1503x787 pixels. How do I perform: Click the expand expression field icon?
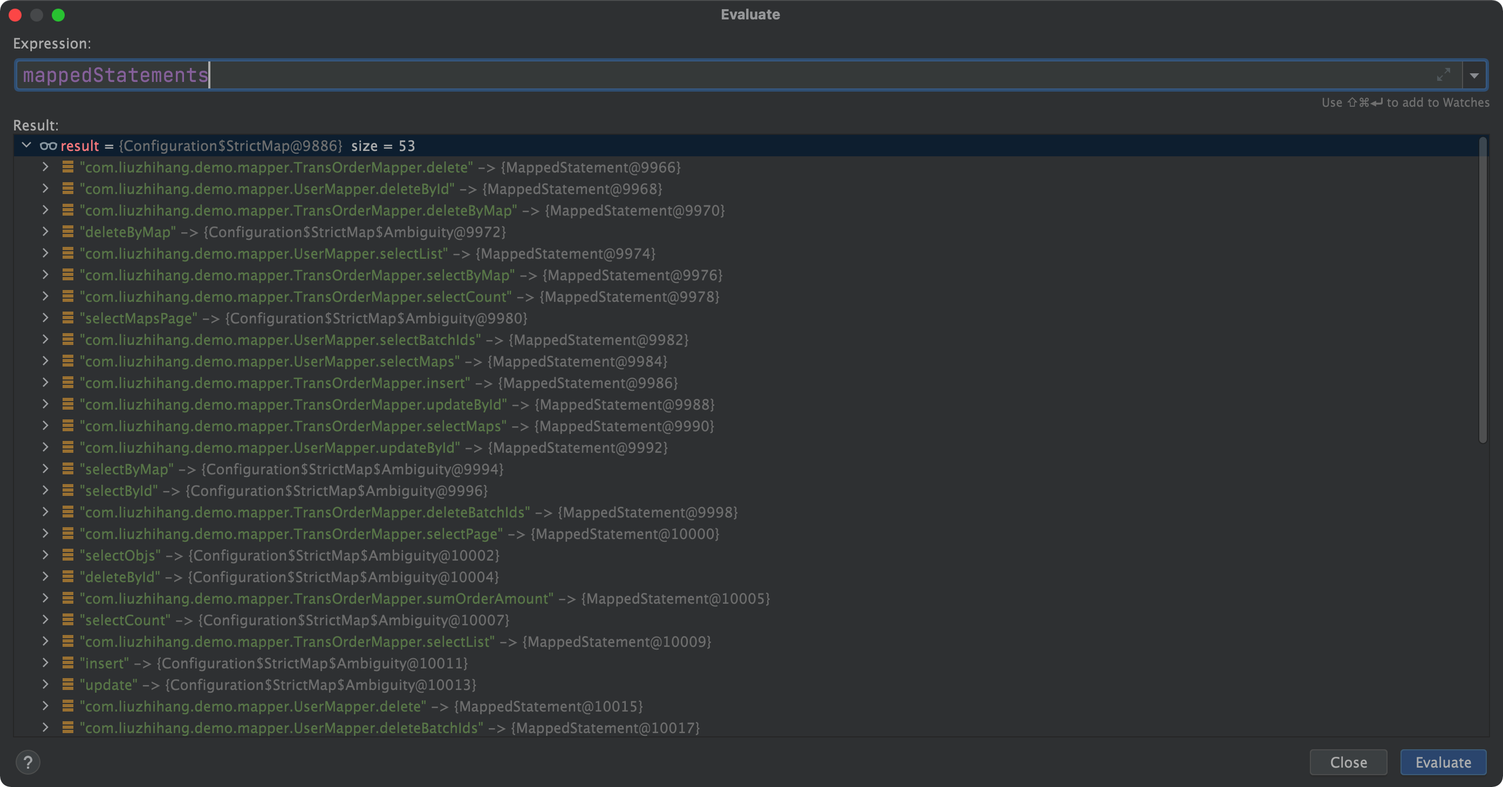pyautogui.click(x=1443, y=74)
